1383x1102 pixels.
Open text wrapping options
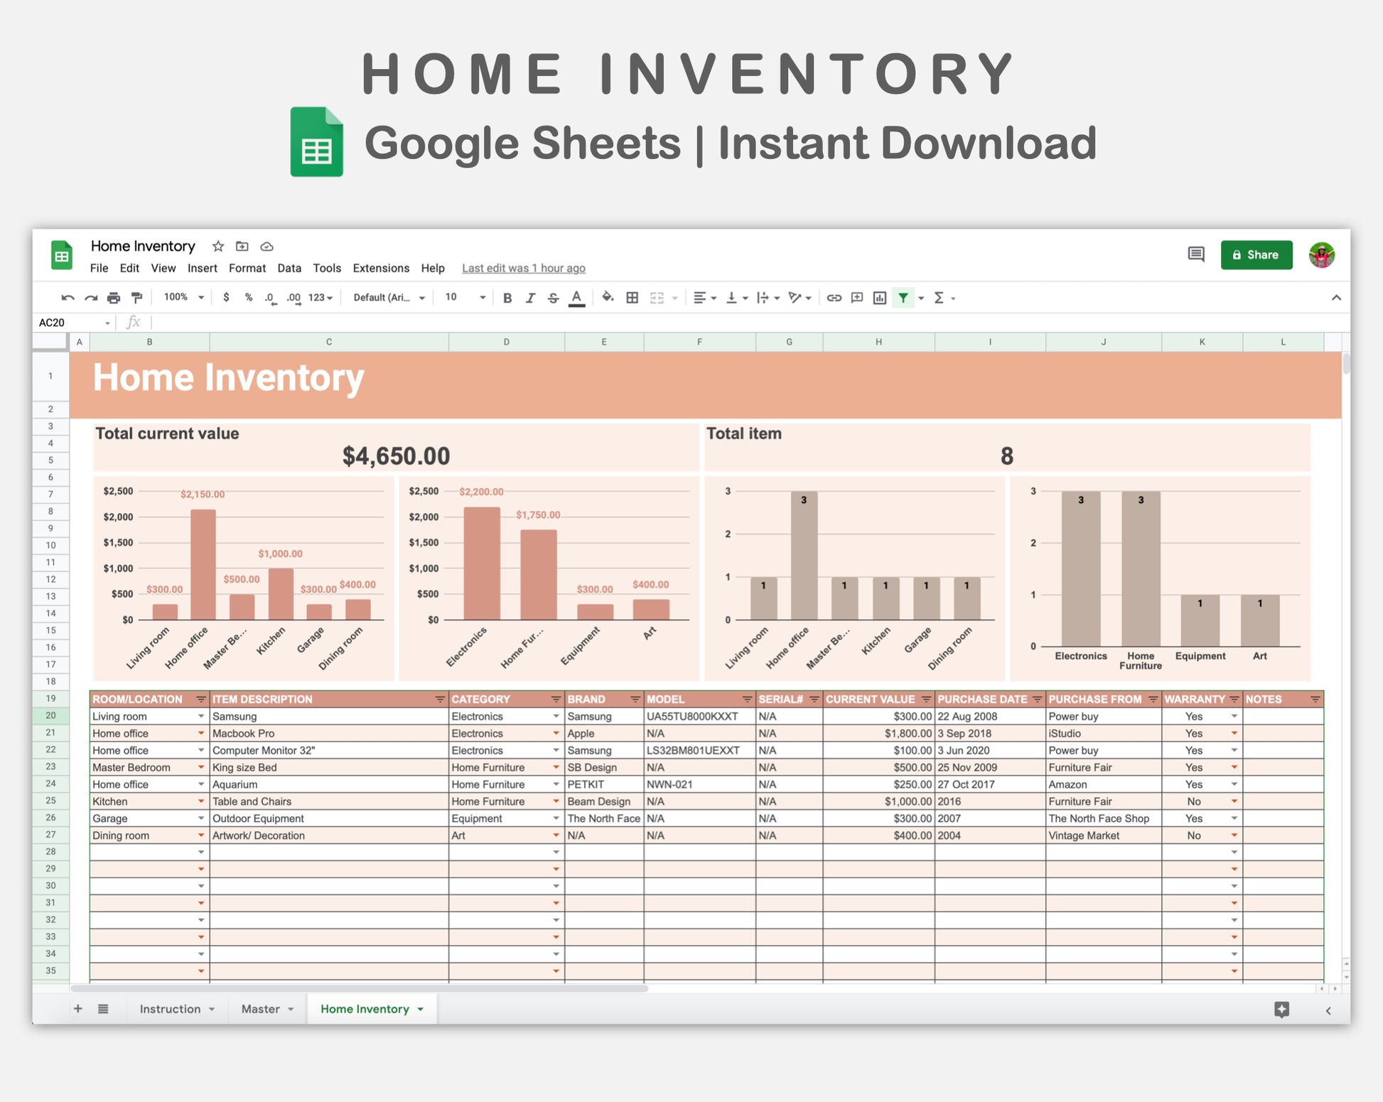point(768,298)
